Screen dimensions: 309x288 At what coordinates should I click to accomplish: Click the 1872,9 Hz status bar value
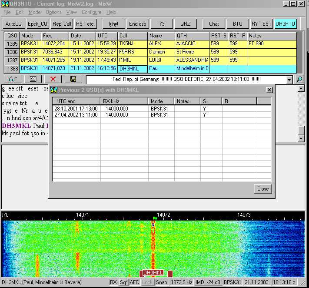pyautogui.click(x=182, y=282)
